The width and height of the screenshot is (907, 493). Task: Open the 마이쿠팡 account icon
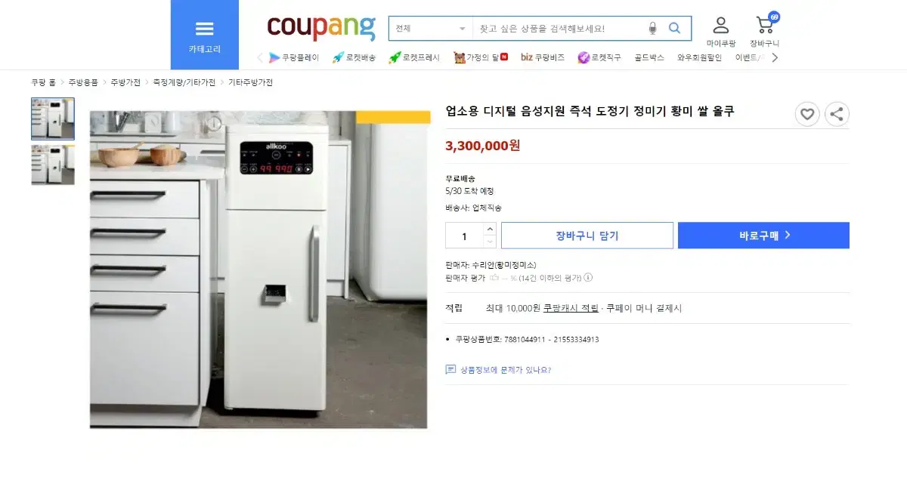721,32
